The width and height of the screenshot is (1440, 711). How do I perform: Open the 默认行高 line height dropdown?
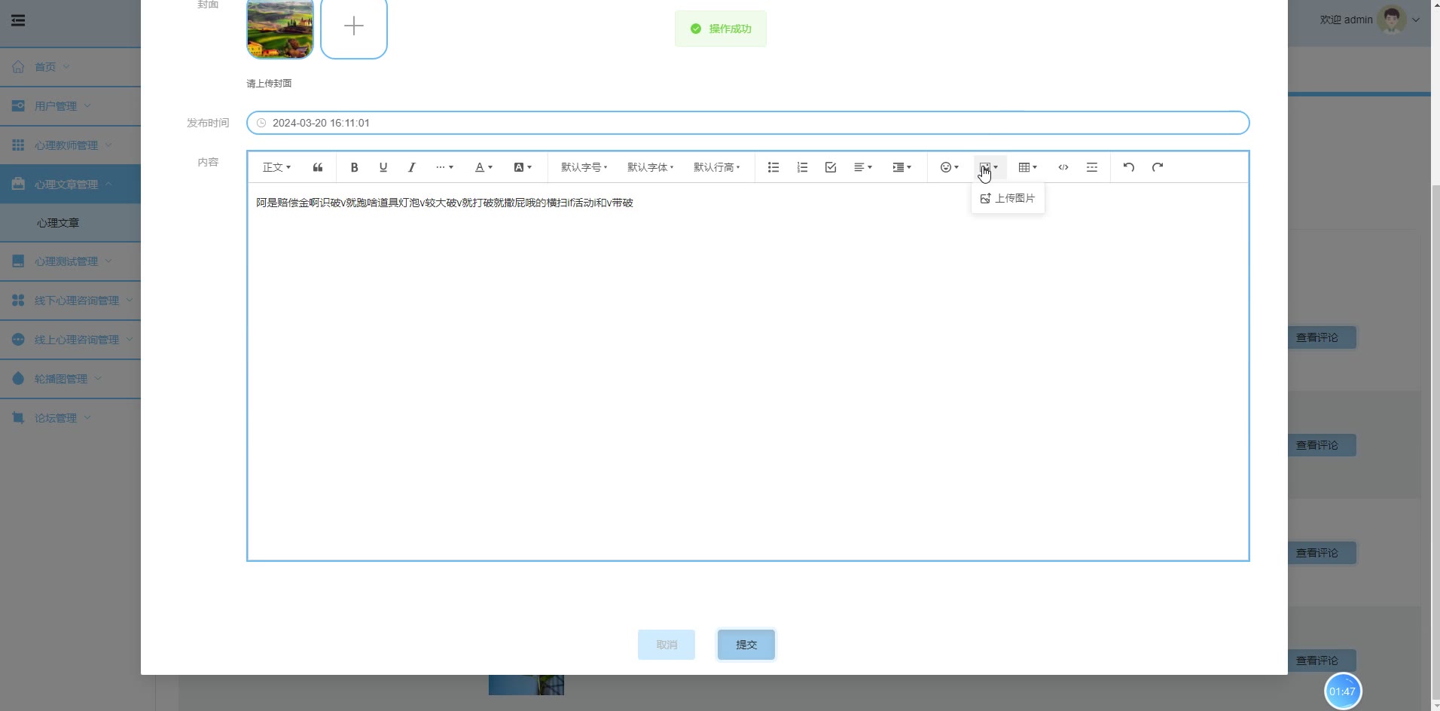pyautogui.click(x=716, y=167)
